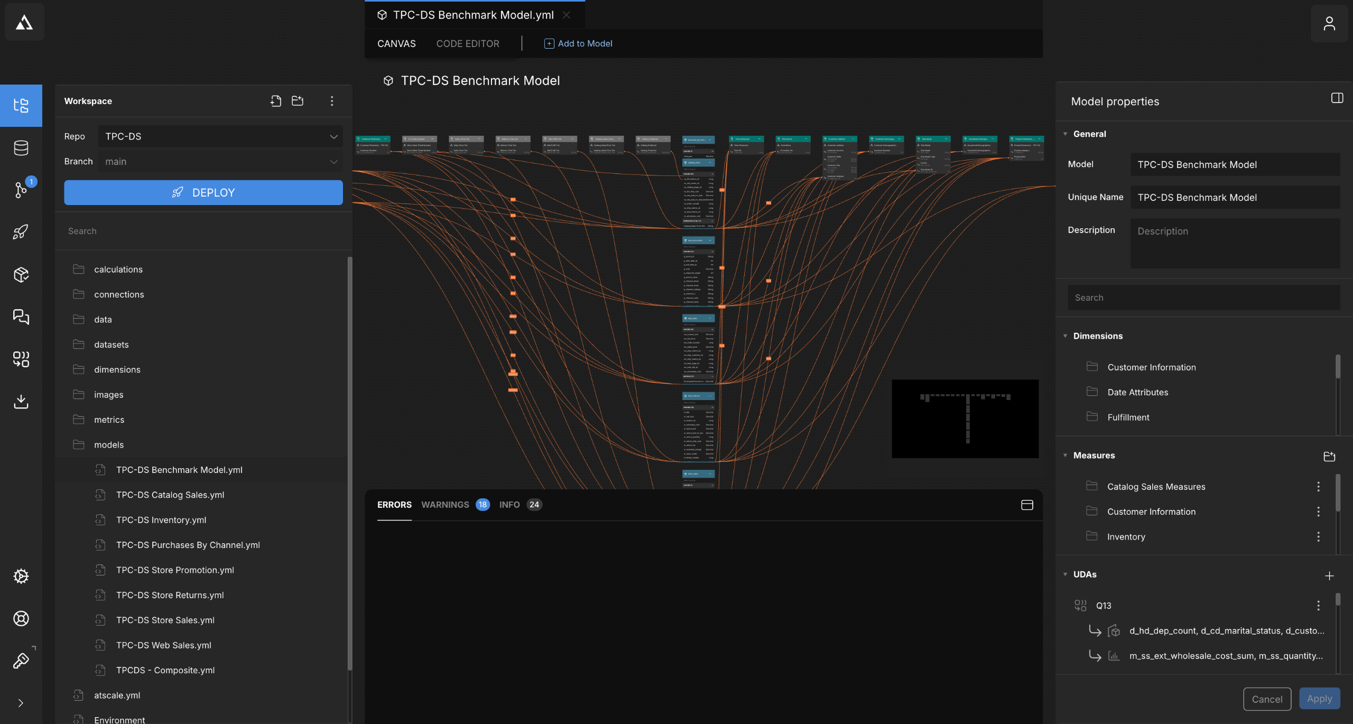Screen dimensions: 1353x724
Task: Collapse the Measures section
Action: tap(1065, 456)
